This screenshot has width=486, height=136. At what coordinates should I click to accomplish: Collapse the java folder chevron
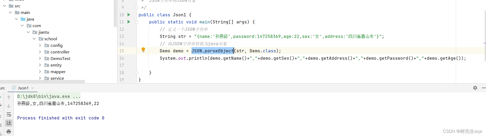(16, 19)
